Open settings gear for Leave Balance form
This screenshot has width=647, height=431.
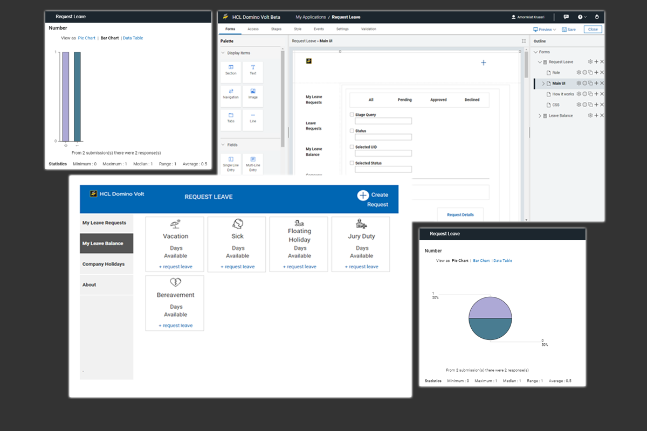590,115
